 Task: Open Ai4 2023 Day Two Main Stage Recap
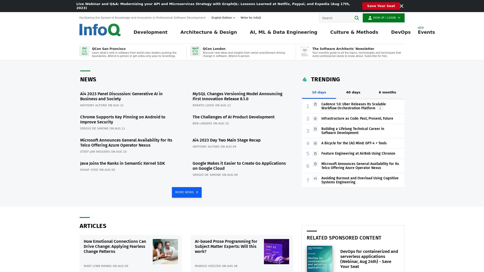tap(227, 140)
